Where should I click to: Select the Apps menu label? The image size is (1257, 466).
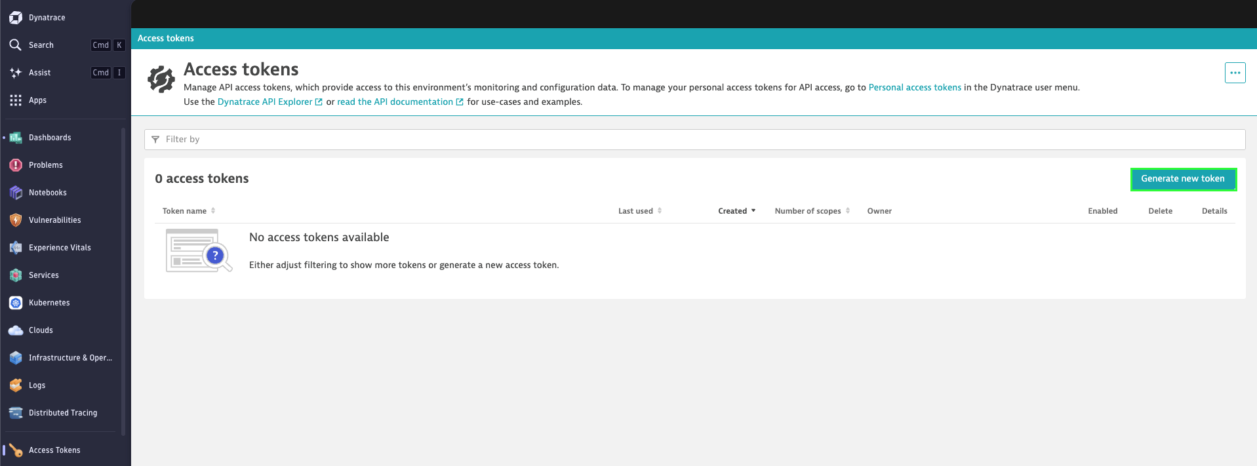tap(37, 100)
